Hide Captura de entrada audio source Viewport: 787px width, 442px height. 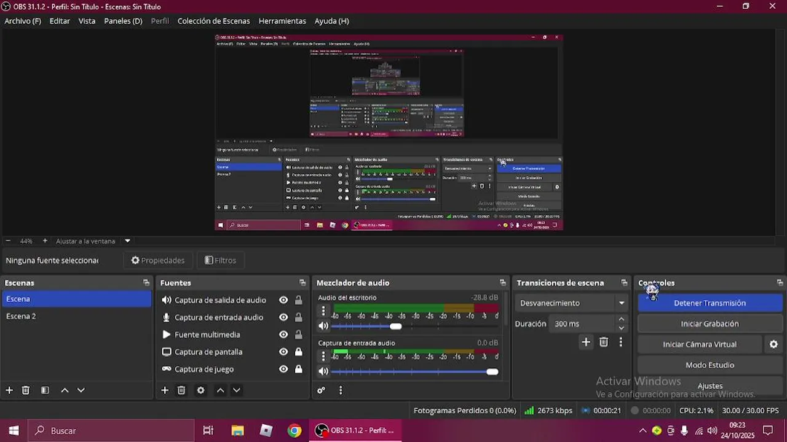[x=283, y=317]
